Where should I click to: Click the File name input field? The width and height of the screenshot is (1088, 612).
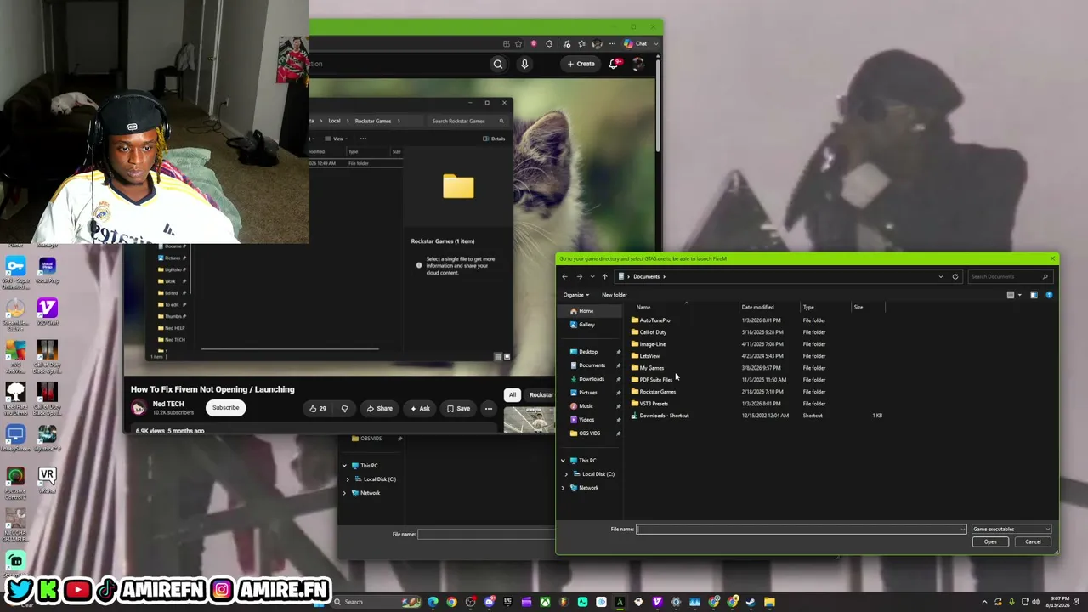(802, 529)
